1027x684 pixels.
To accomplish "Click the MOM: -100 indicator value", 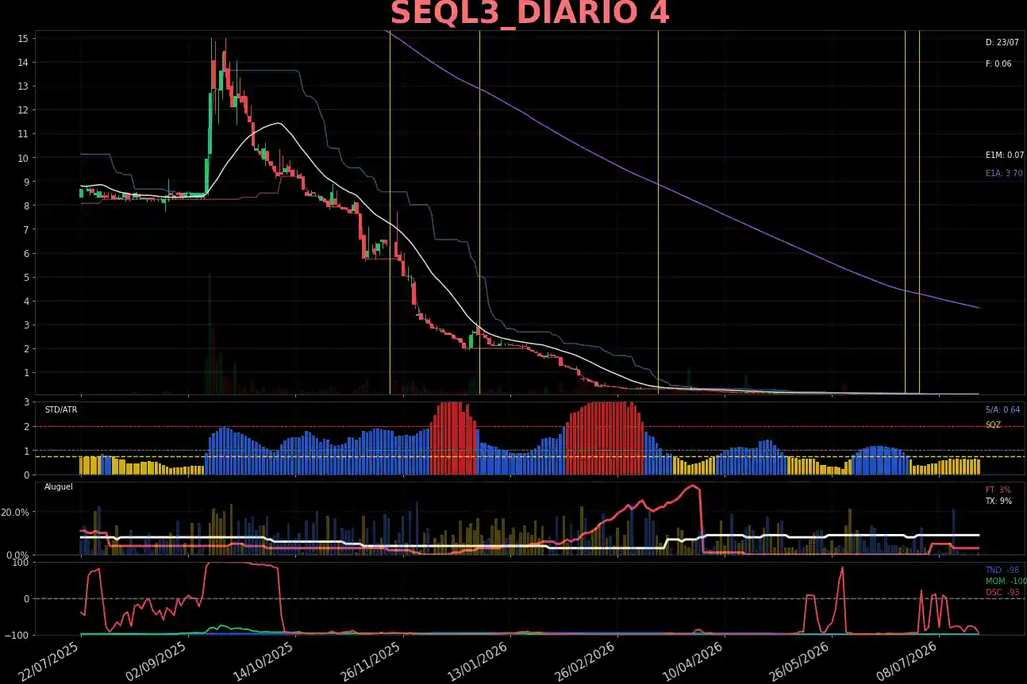I will (1006, 582).
